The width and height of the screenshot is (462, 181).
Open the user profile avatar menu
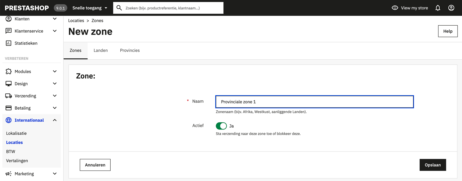451,8
